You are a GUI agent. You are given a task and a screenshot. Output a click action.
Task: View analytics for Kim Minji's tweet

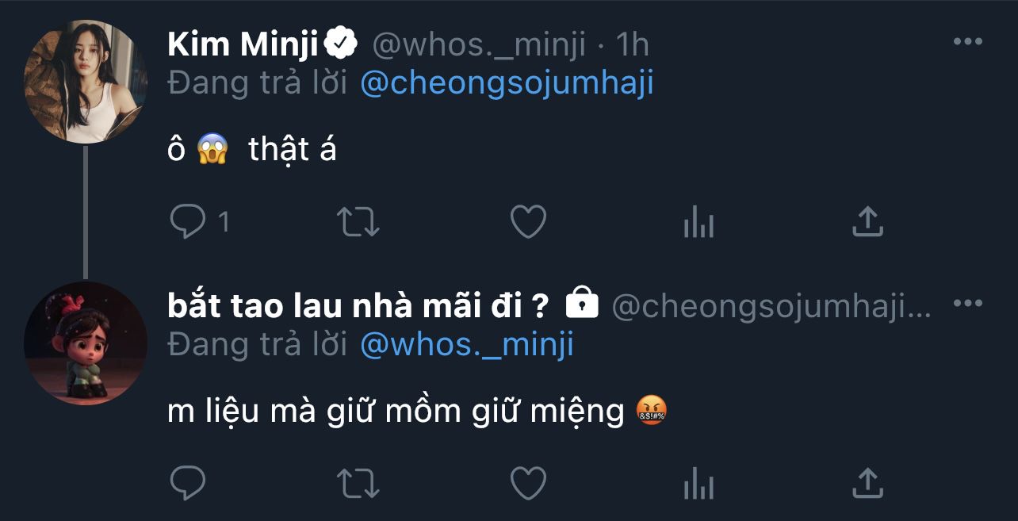[698, 223]
